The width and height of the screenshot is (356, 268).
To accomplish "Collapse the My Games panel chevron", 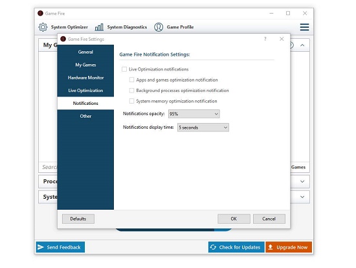I will pos(302,45).
